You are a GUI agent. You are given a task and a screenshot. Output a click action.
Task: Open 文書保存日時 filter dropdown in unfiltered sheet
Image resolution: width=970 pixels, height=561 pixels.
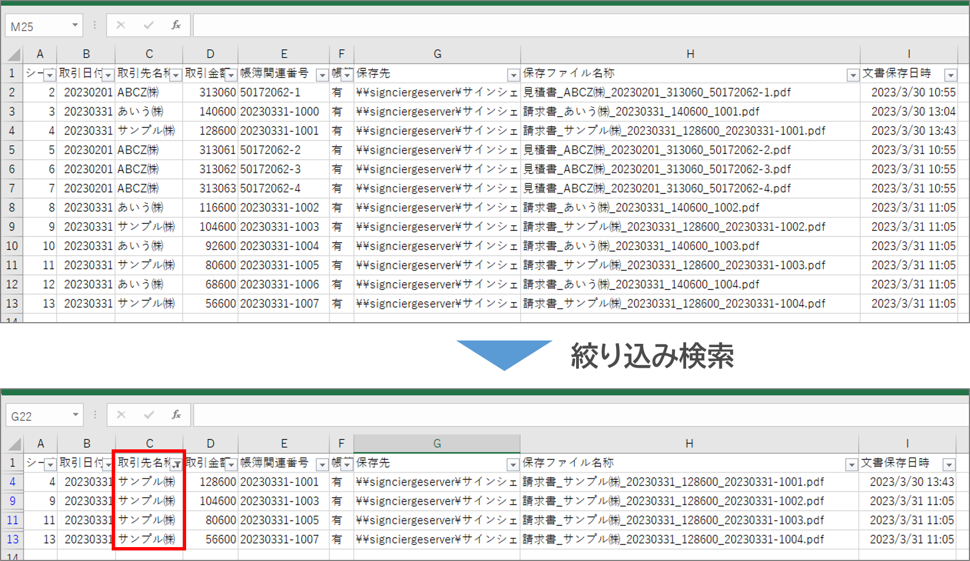click(951, 75)
